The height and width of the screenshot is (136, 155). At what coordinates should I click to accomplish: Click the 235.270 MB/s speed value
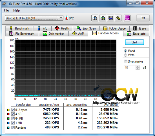click(107, 127)
